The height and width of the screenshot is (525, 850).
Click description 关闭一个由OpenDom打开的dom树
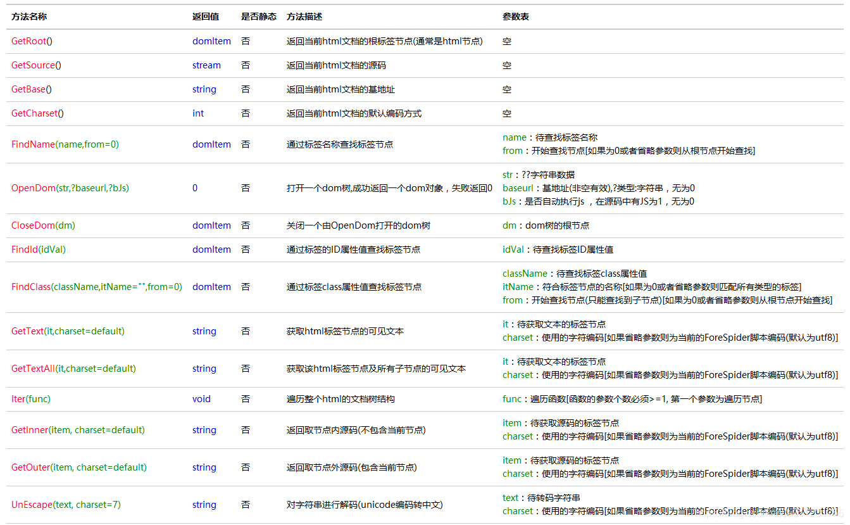pyautogui.click(x=358, y=225)
